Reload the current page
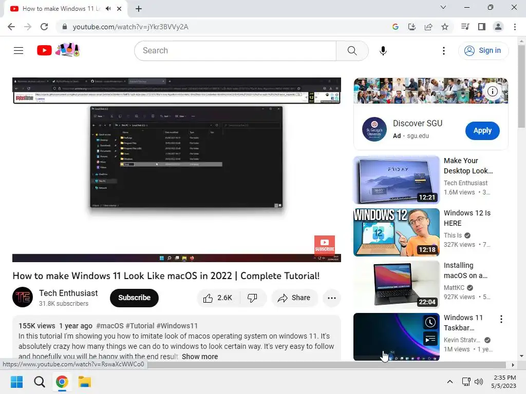The image size is (526, 394). click(44, 27)
